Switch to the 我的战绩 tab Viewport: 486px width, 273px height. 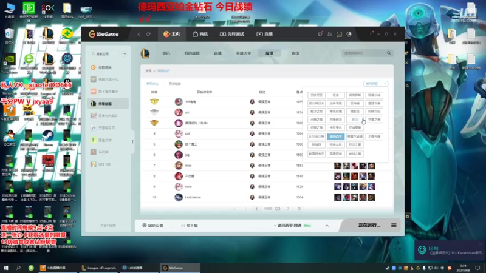tap(192, 53)
